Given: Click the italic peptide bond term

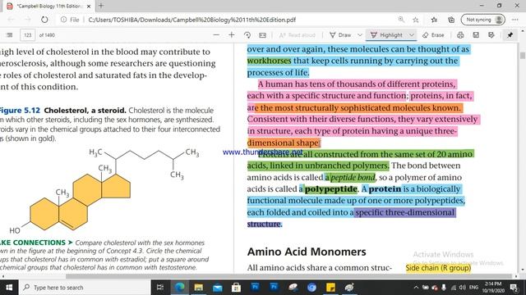Looking at the screenshot, I should [x=353, y=177].
